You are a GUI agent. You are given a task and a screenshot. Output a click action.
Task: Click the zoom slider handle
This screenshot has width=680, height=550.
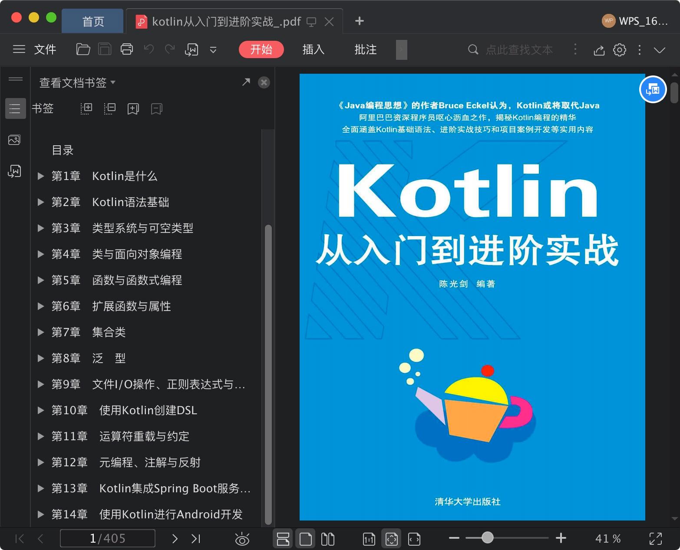[x=488, y=538]
